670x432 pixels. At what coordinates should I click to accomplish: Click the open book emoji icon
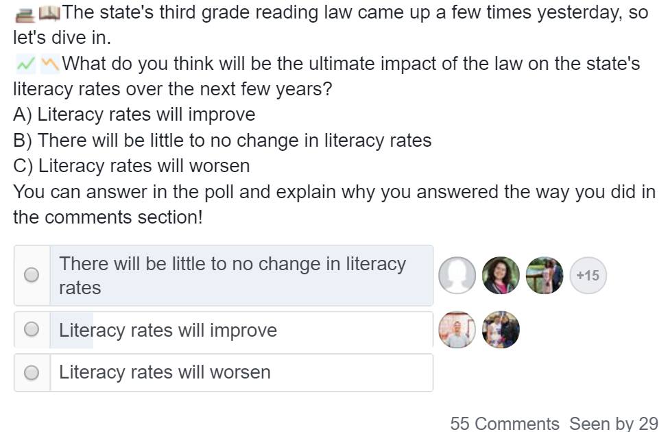coord(49,13)
